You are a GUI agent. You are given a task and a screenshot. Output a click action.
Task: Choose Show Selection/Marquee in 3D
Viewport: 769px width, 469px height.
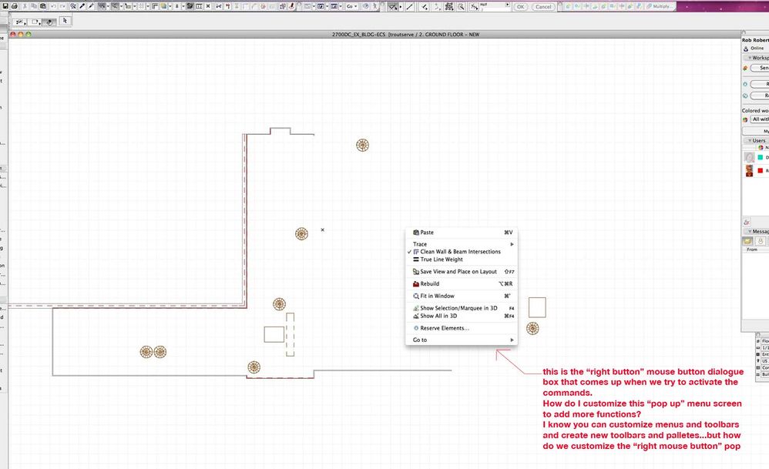pos(461,308)
